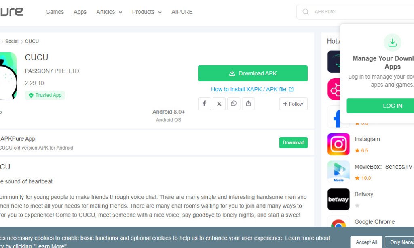This screenshot has width=414, height=248.
Task: Open Instagram in the Hot Apps list
Action: (x=338, y=144)
